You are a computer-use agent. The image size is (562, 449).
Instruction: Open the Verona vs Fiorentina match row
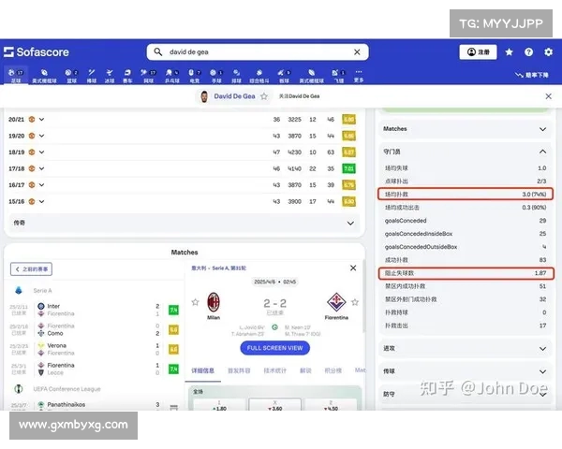94,349
